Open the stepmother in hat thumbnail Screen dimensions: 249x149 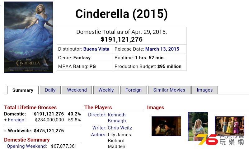click(166, 126)
